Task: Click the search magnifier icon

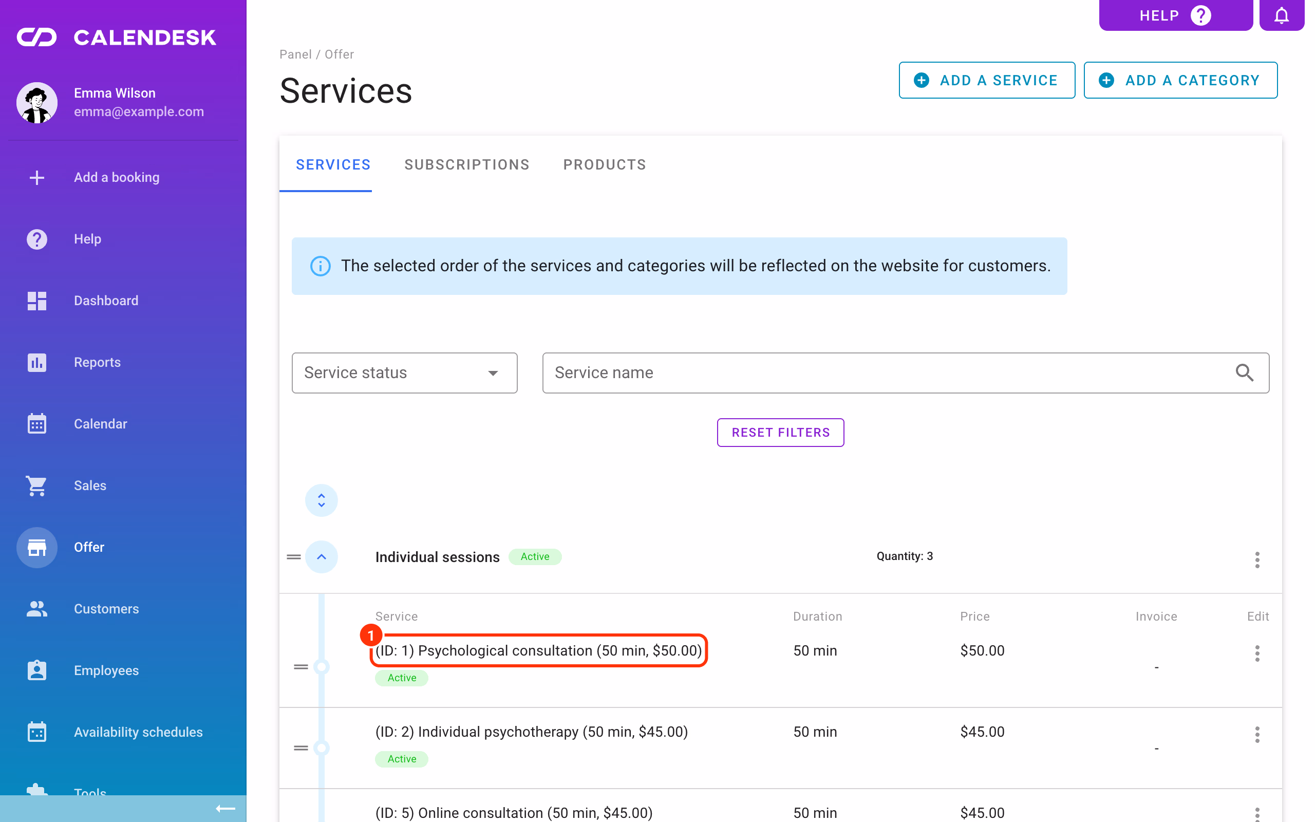Action: tap(1244, 372)
